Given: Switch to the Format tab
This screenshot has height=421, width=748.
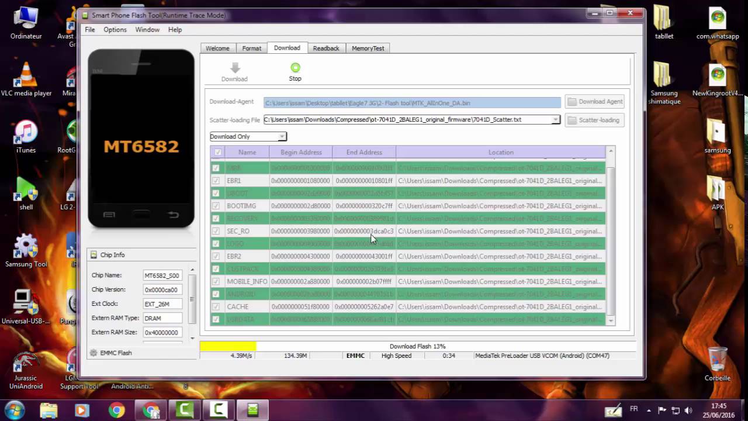Looking at the screenshot, I should click(x=252, y=48).
